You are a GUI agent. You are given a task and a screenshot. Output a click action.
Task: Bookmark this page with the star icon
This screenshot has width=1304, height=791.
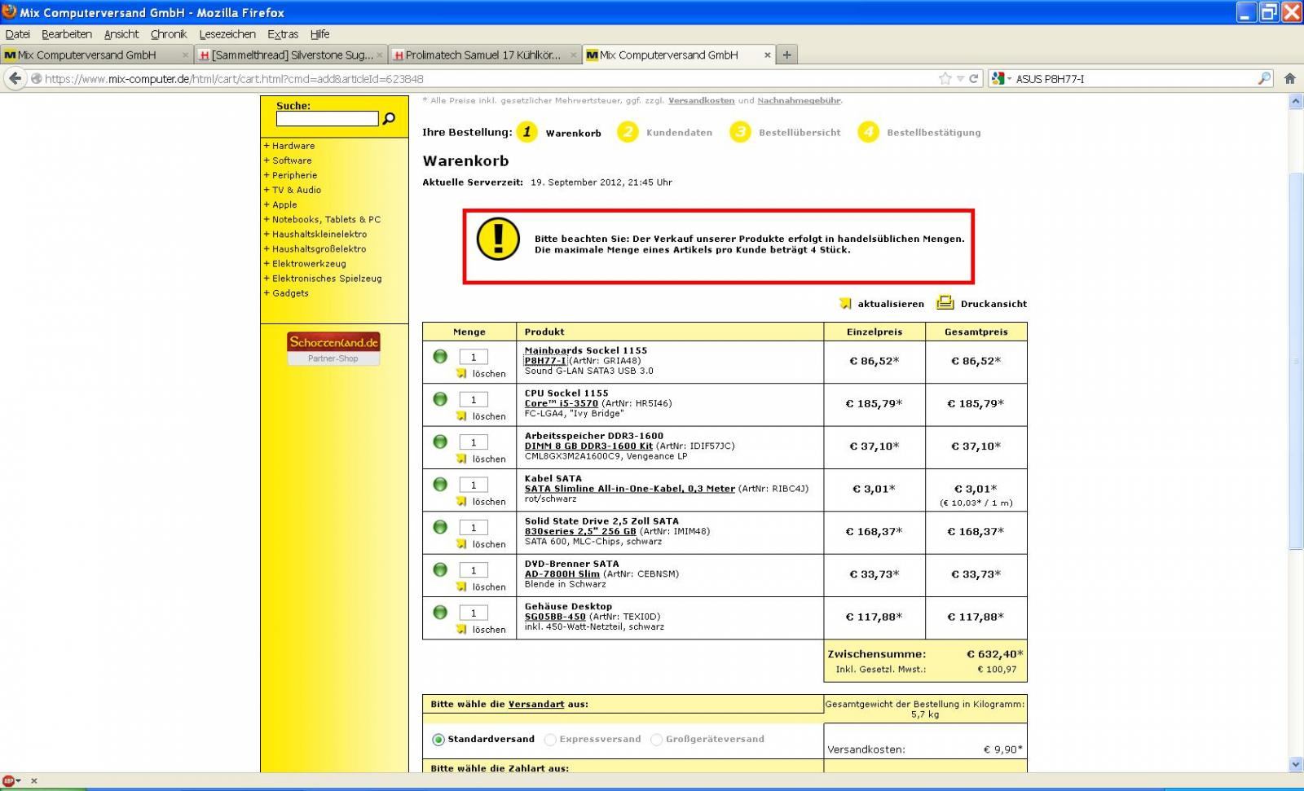[945, 79]
